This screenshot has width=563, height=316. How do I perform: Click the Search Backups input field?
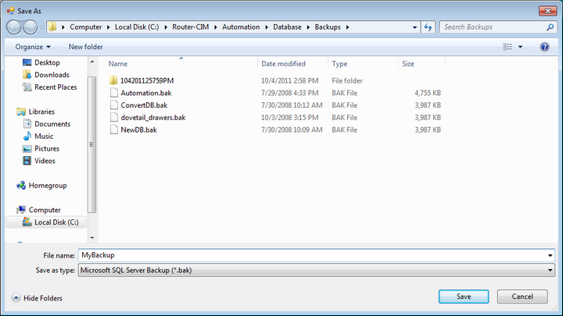(489, 27)
